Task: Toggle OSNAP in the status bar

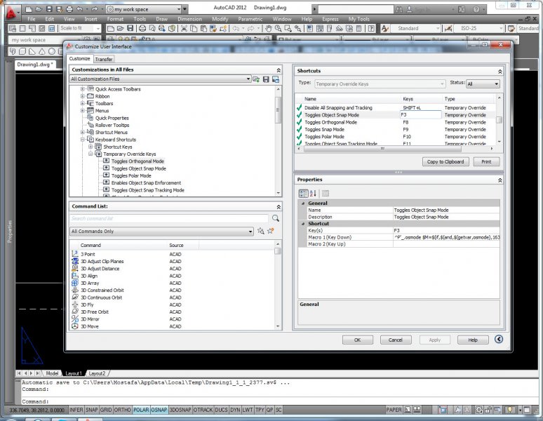Action: [x=159, y=410]
